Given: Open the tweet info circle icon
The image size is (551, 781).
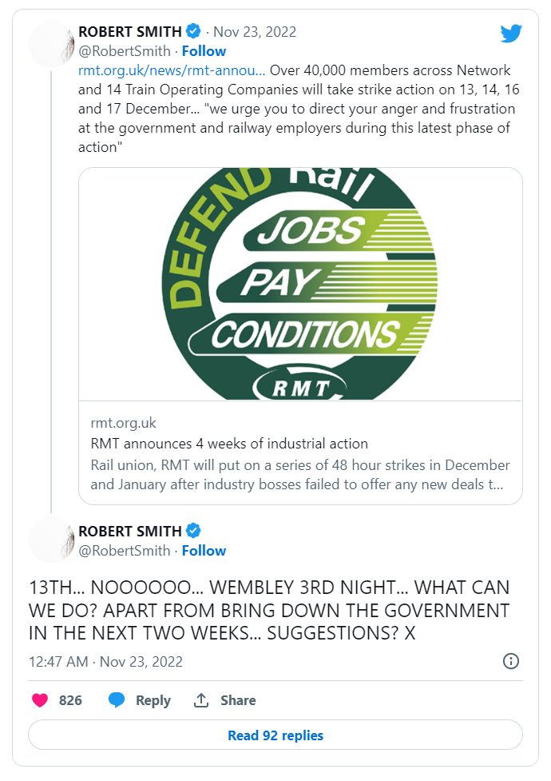Looking at the screenshot, I should 511,661.
